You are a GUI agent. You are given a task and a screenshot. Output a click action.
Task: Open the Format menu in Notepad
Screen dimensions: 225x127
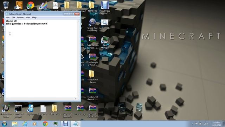(x=20, y=17)
